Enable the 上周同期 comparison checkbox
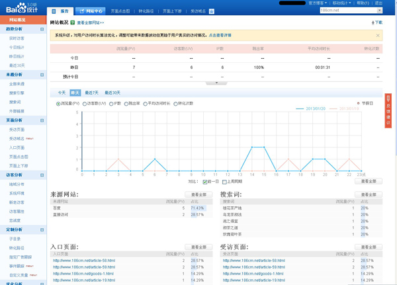The width and height of the screenshot is (397, 285). click(225, 181)
